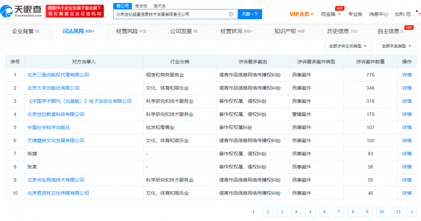Image resolution: width=421 pixels, height=221 pixels.
Task: Select the 司法风险 section tab
Action: [x=78, y=32]
